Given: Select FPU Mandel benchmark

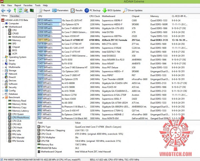Looking at the screenshot, I should 16,138.
